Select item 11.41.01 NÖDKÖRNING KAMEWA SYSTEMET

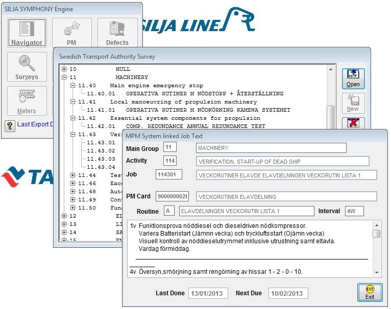[x=188, y=110]
